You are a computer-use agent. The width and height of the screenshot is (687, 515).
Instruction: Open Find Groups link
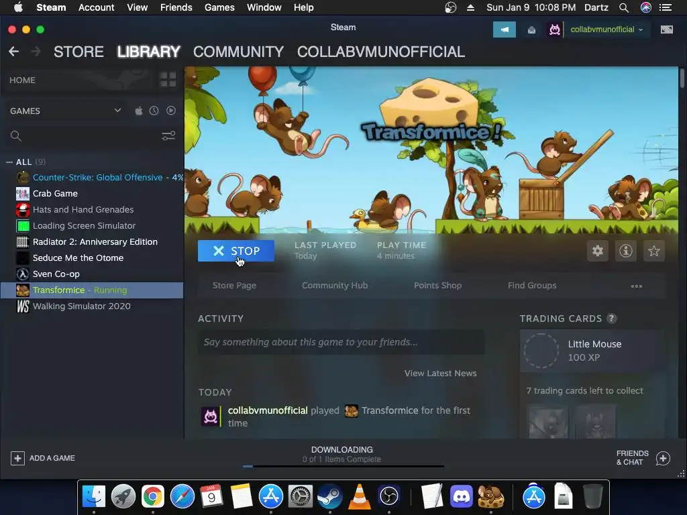(532, 286)
